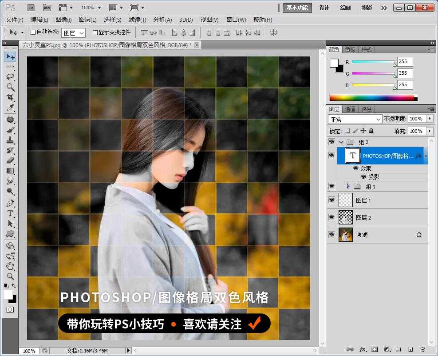Switch to the 通道 channels tab
The height and width of the screenshot is (356, 438).
pos(350,109)
